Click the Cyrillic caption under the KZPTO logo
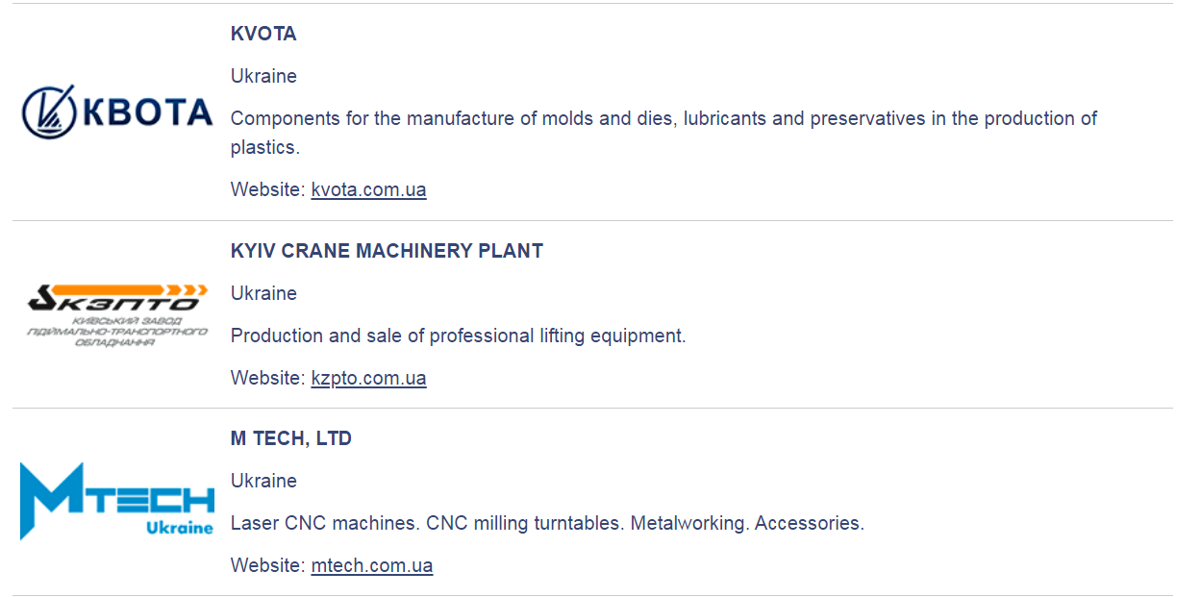Viewport: 1201px width, 597px height. 117,331
